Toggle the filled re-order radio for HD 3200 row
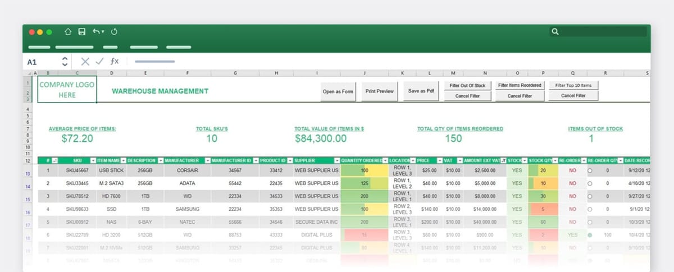Screen dimensions: 674x272 point(590,234)
